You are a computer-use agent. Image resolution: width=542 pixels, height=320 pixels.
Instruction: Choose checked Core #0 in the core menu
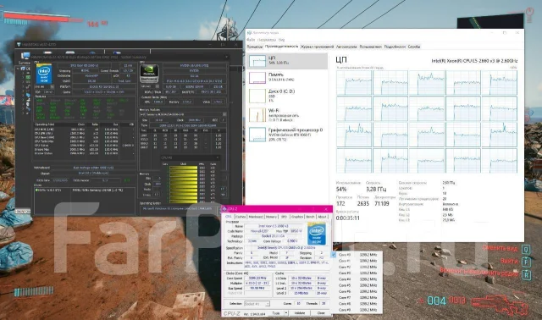pos(357,255)
